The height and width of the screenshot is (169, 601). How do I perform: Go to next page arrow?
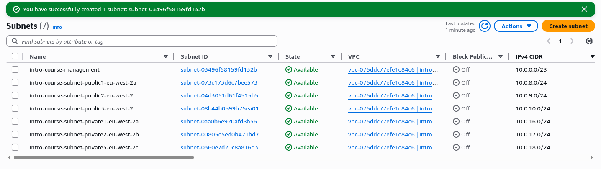(572, 41)
